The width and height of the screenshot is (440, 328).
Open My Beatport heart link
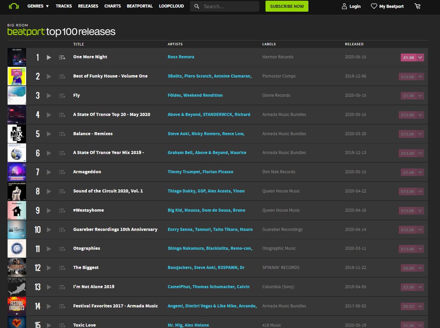coord(387,6)
